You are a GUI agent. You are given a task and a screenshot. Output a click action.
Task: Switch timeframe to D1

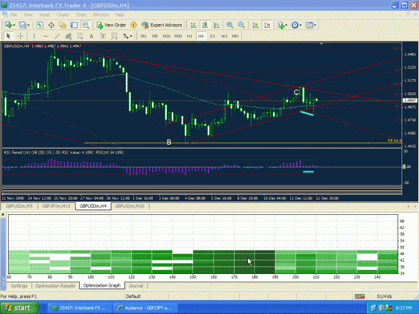click(213, 36)
